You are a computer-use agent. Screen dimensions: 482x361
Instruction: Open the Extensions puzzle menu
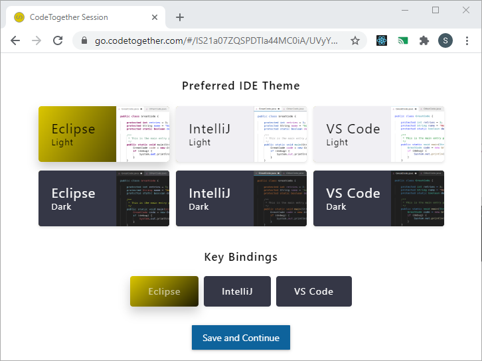424,40
